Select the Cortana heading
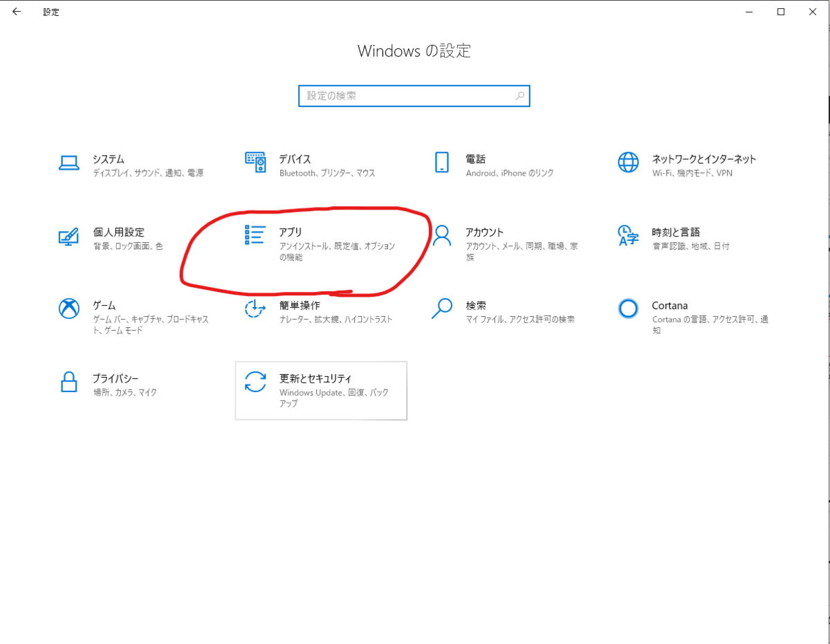The width and height of the screenshot is (830, 644). coord(670,305)
